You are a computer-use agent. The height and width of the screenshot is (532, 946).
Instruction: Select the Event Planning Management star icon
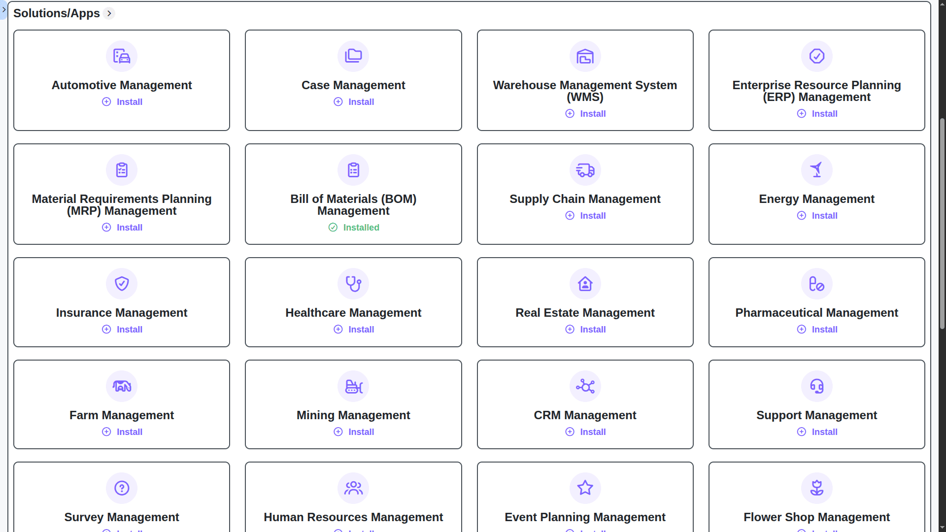point(585,488)
